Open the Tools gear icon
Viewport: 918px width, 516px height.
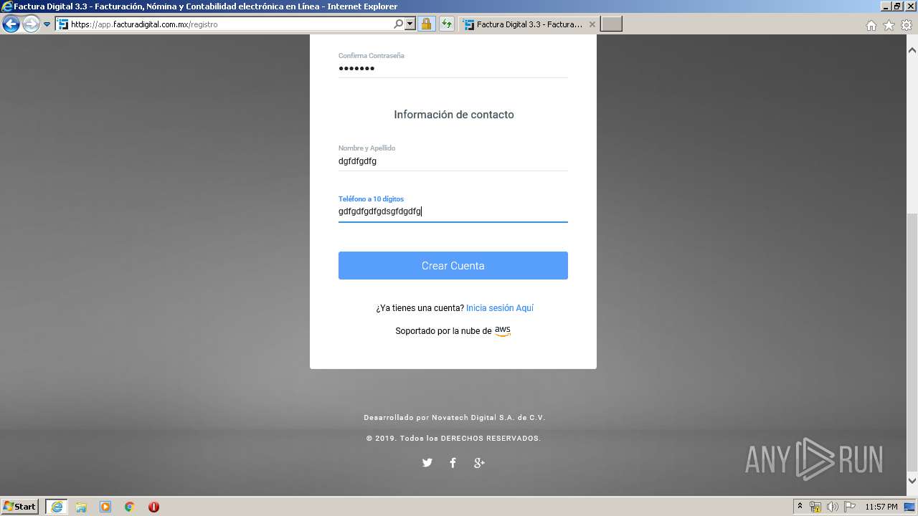pyautogui.click(x=907, y=25)
